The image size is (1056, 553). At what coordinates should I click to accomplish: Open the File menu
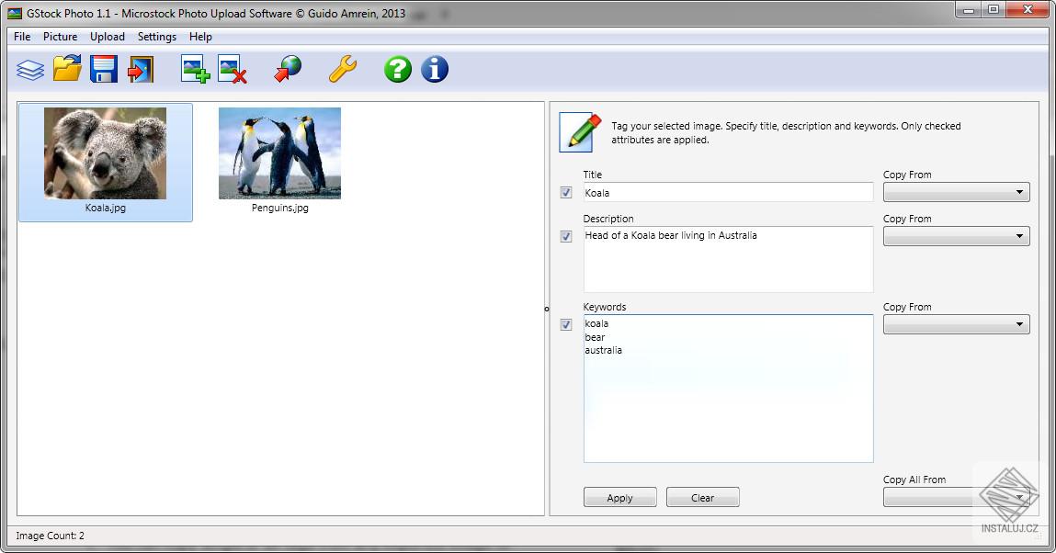(x=22, y=37)
